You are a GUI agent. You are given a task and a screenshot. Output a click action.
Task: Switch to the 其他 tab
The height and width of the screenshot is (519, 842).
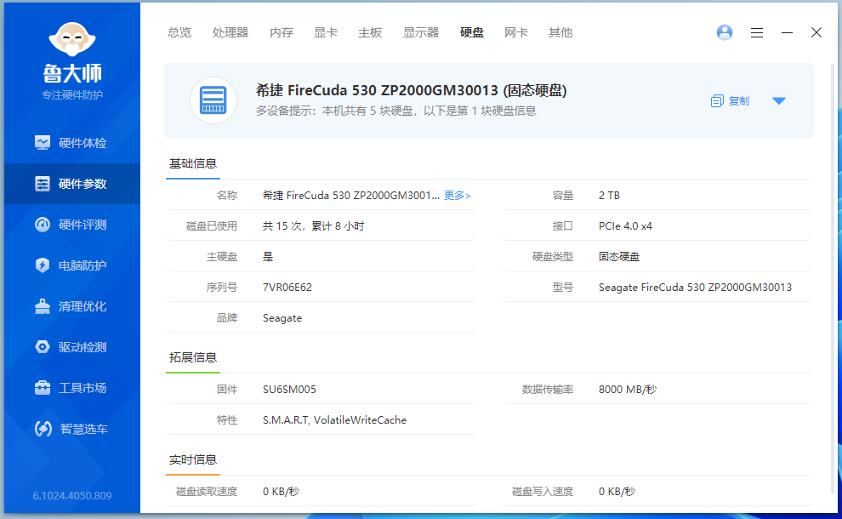pyautogui.click(x=560, y=33)
